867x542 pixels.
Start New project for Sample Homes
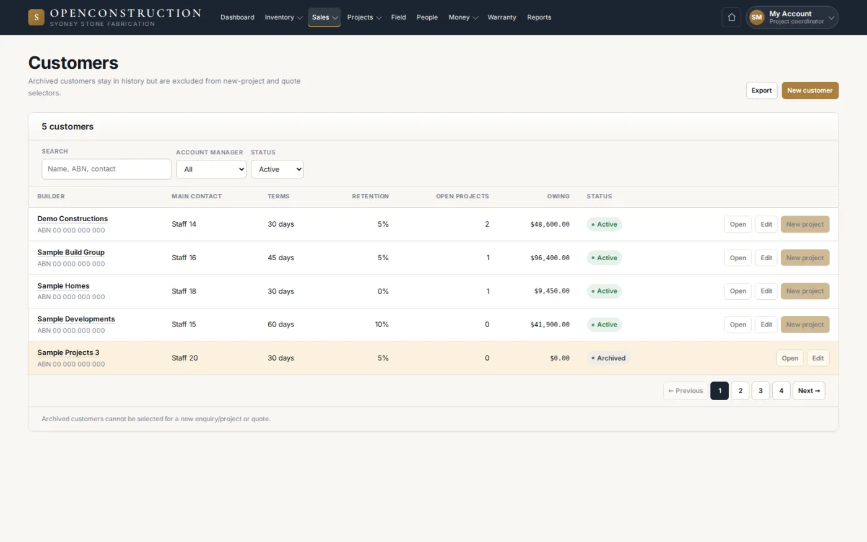pyautogui.click(x=805, y=291)
